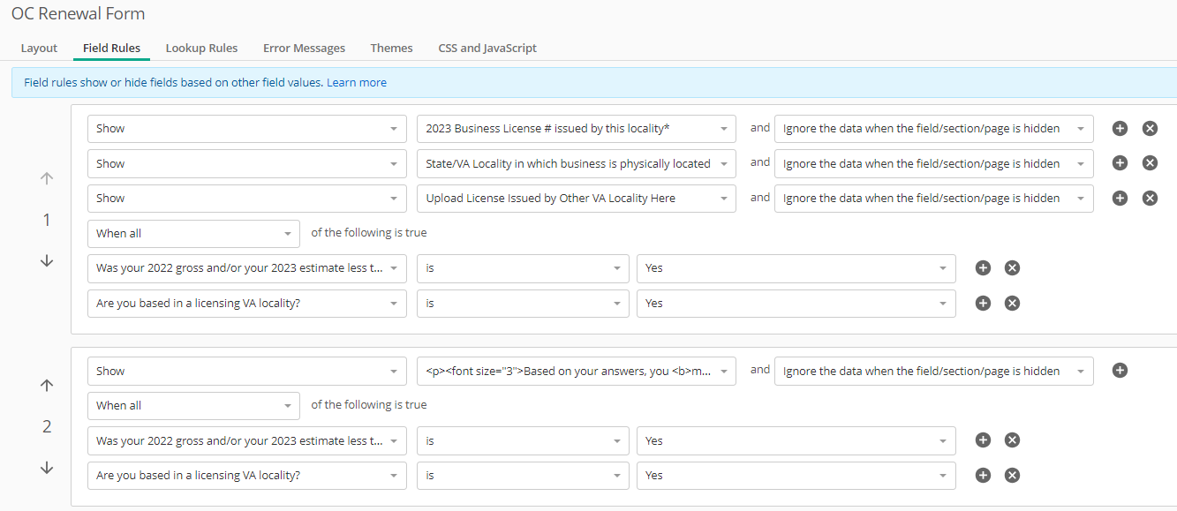Open the CSS and JavaScript tab

(x=487, y=48)
